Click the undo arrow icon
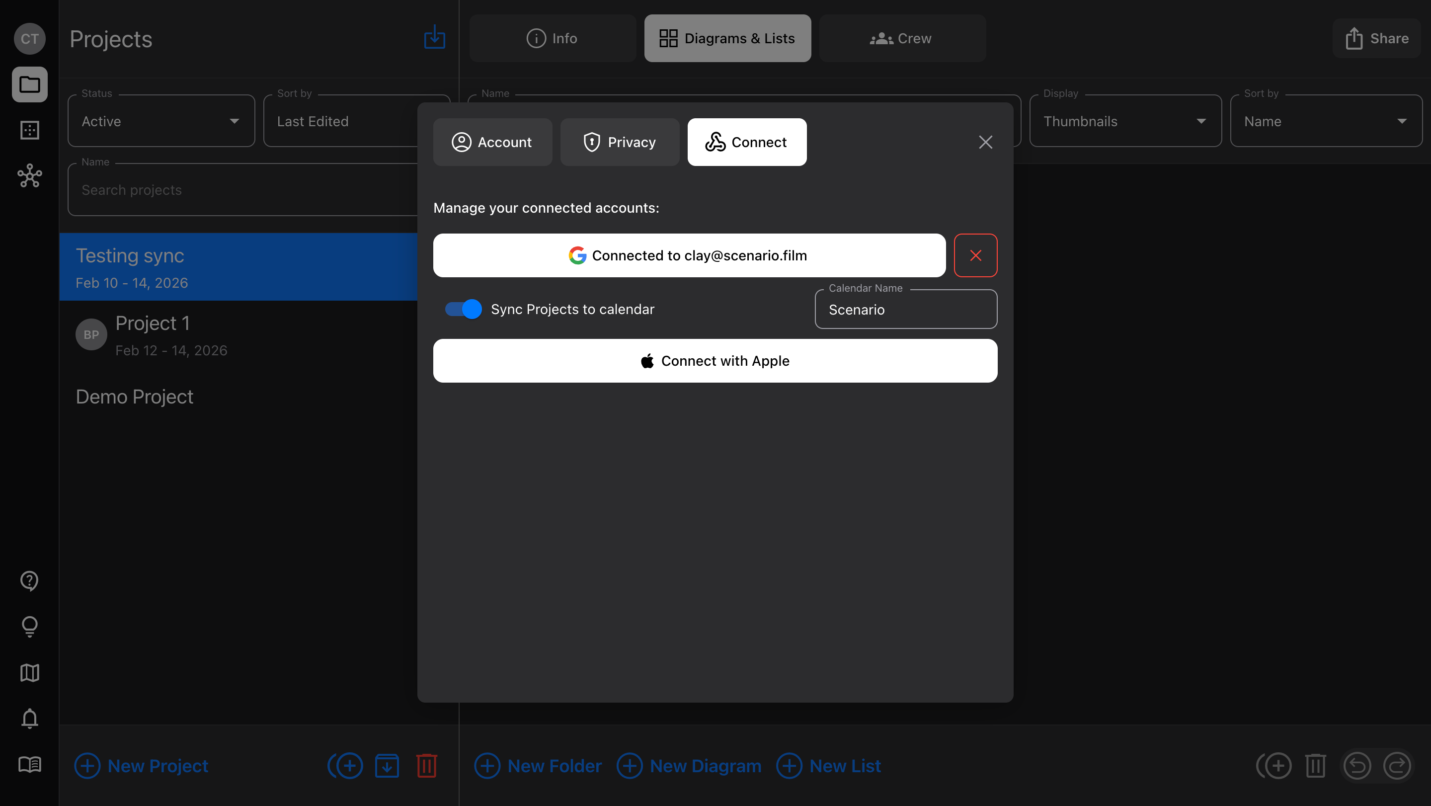This screenshot has height=806, width=1431. tap(1357, 766)
